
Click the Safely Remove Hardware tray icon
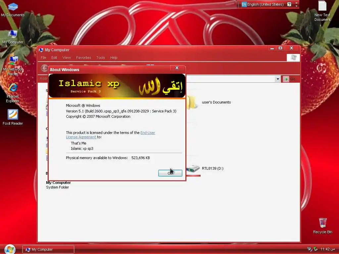point(315,249)
